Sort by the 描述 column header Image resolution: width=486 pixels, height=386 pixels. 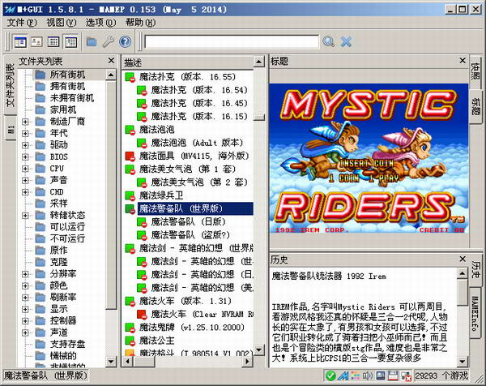(x=188, y=62)
